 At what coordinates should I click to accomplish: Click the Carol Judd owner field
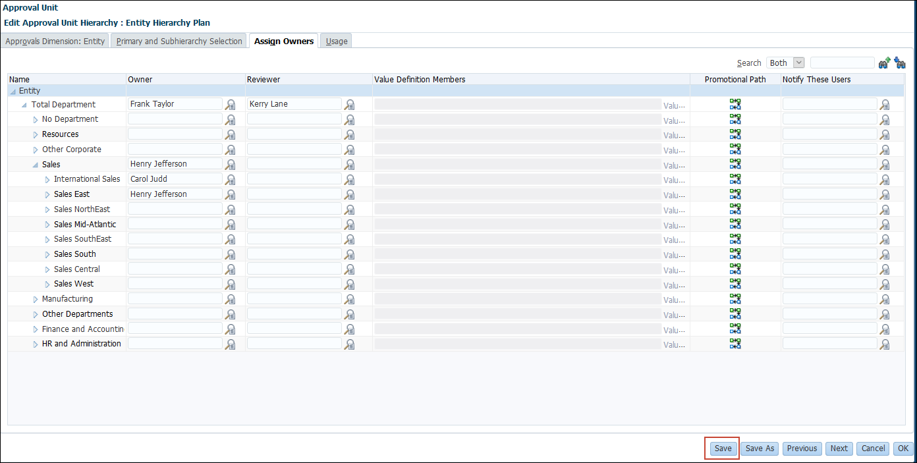pos(175,179)
